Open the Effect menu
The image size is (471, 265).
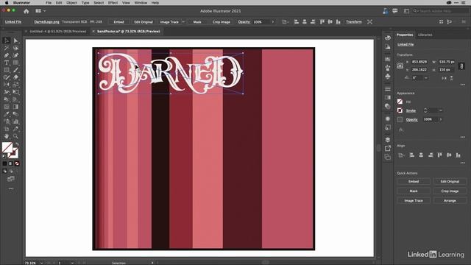point(113,3)
